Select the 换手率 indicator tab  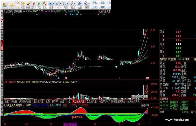click(x=55, y=101)
